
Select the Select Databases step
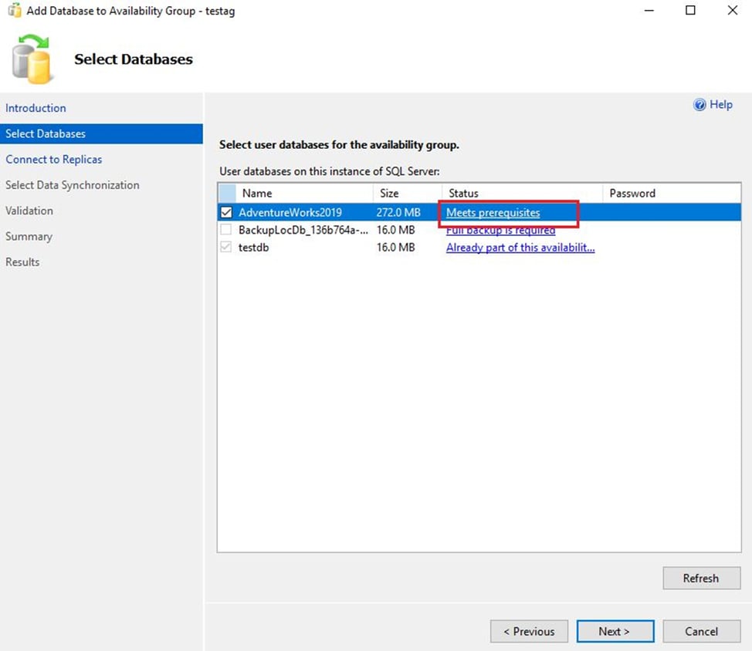pyautogui.click(x=46, y=133)
